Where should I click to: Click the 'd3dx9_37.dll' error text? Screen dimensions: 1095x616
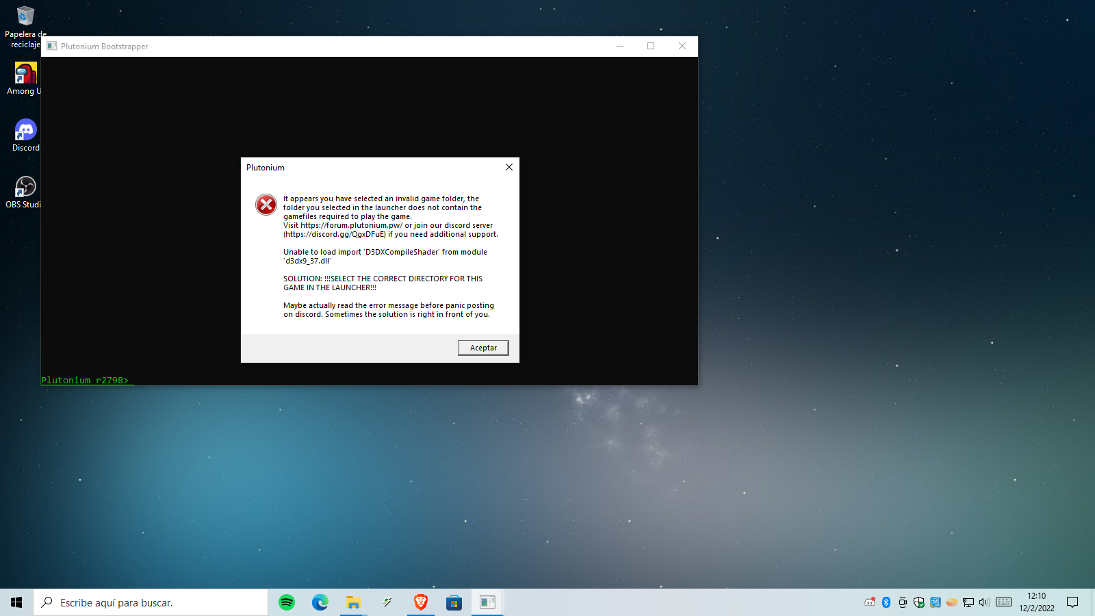coord(307,261)
